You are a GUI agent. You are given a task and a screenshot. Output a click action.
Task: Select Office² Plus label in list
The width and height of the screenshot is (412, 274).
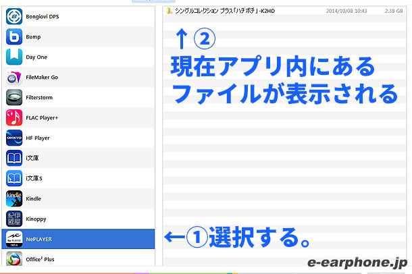pos(40,259)
